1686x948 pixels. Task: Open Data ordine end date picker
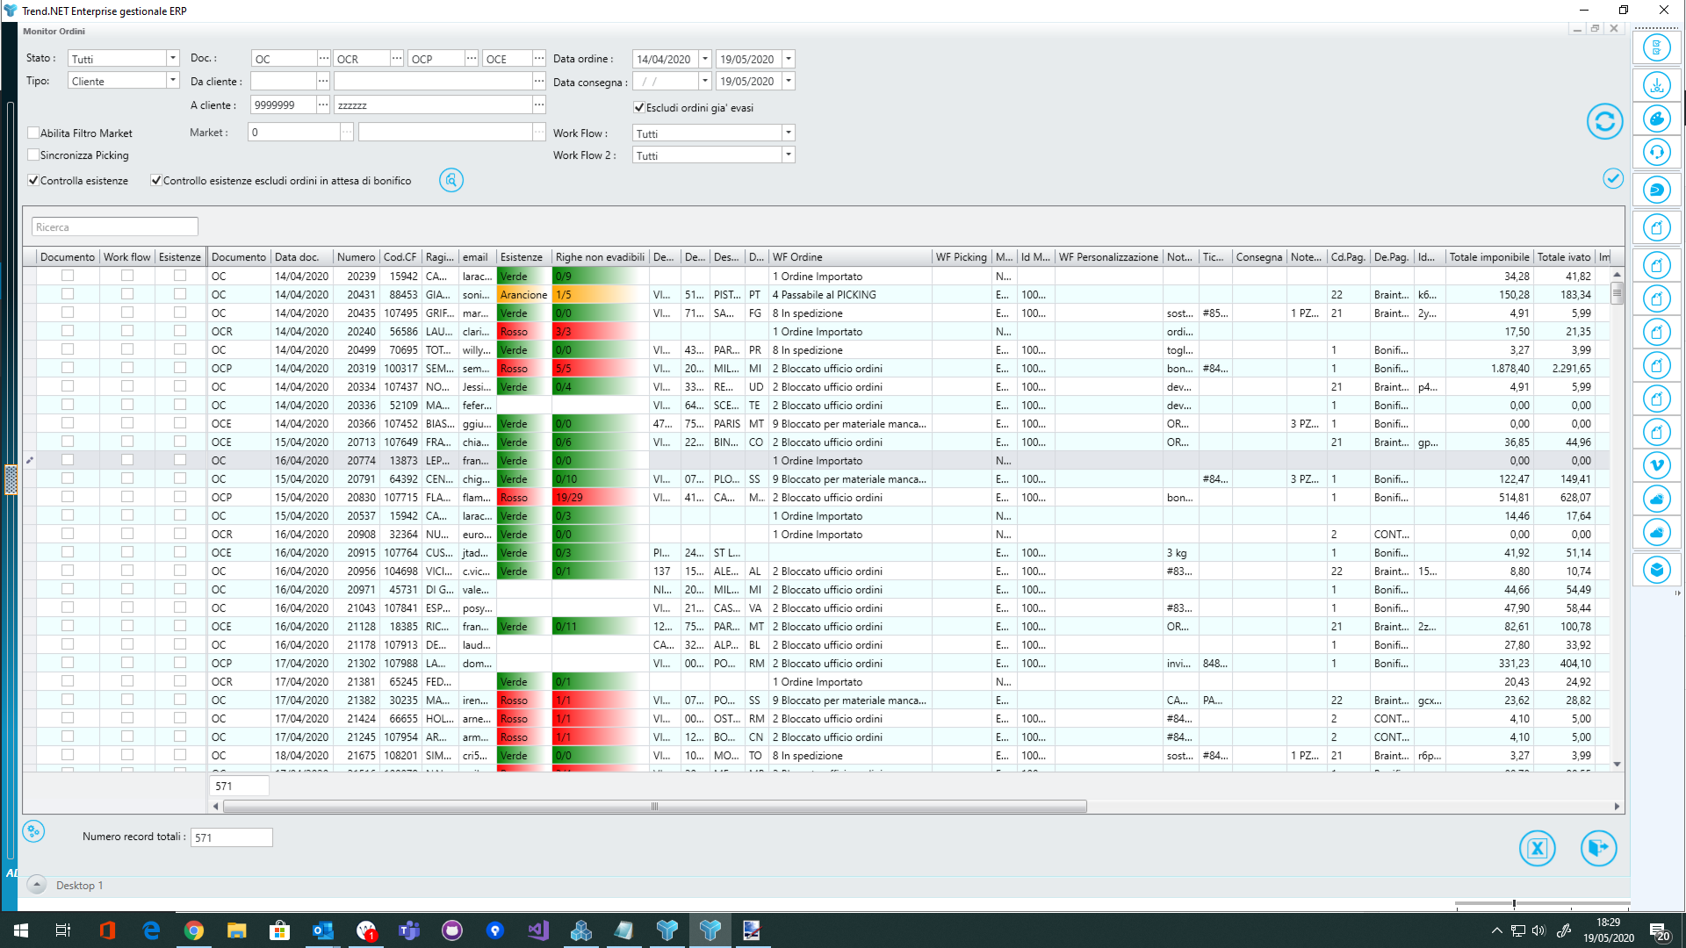tap(789, 59)
